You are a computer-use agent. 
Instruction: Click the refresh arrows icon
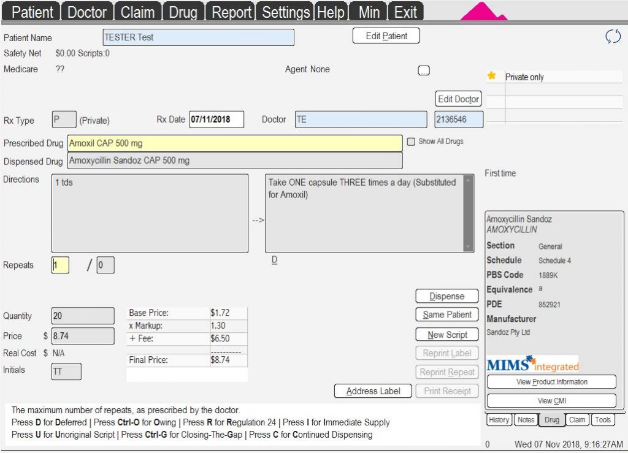pos(613,37)
